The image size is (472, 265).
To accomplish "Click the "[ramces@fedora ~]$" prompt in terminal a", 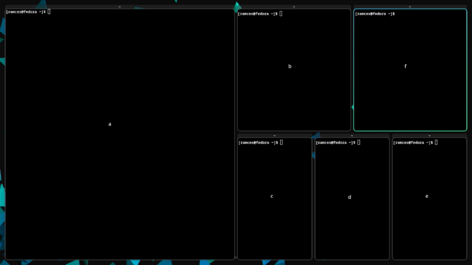I will click(x=26, y=12).
